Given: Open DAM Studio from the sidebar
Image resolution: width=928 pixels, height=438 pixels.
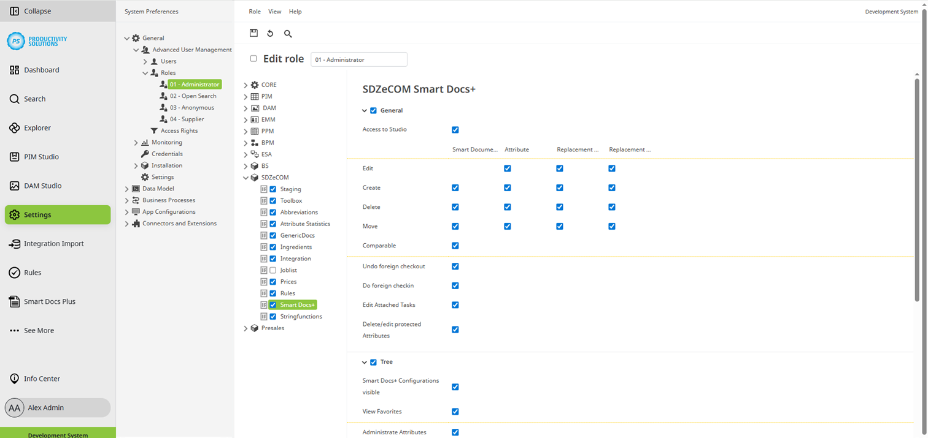Looking at the screenshot, I should [x=43, y=186].
